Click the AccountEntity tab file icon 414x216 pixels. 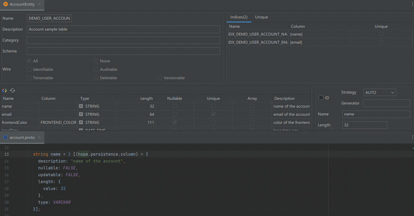coord(5,4)
